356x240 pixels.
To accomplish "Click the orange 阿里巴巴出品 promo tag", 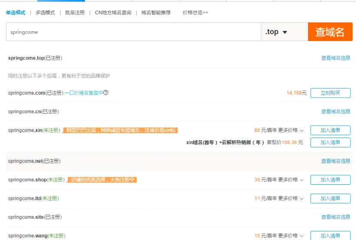I will click(120, 130).
